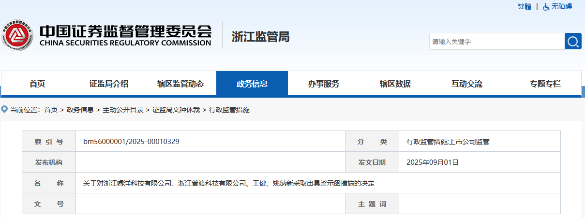Open the 证监局介绍 navigation tab

click(109, 84)
